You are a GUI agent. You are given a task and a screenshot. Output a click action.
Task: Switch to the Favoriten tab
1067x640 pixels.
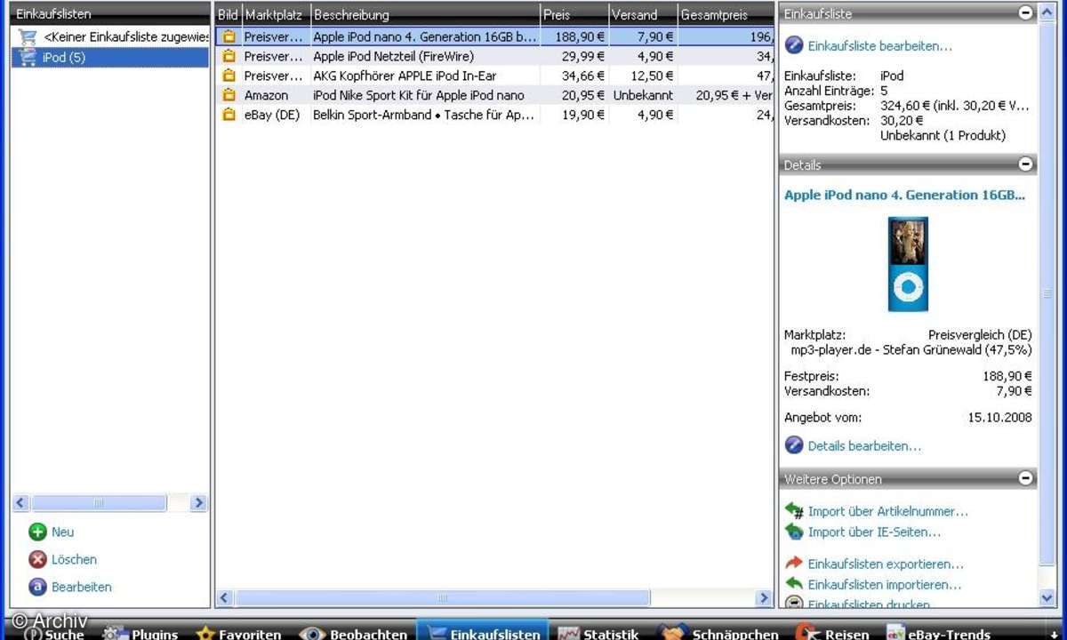[x=238, y=633]
